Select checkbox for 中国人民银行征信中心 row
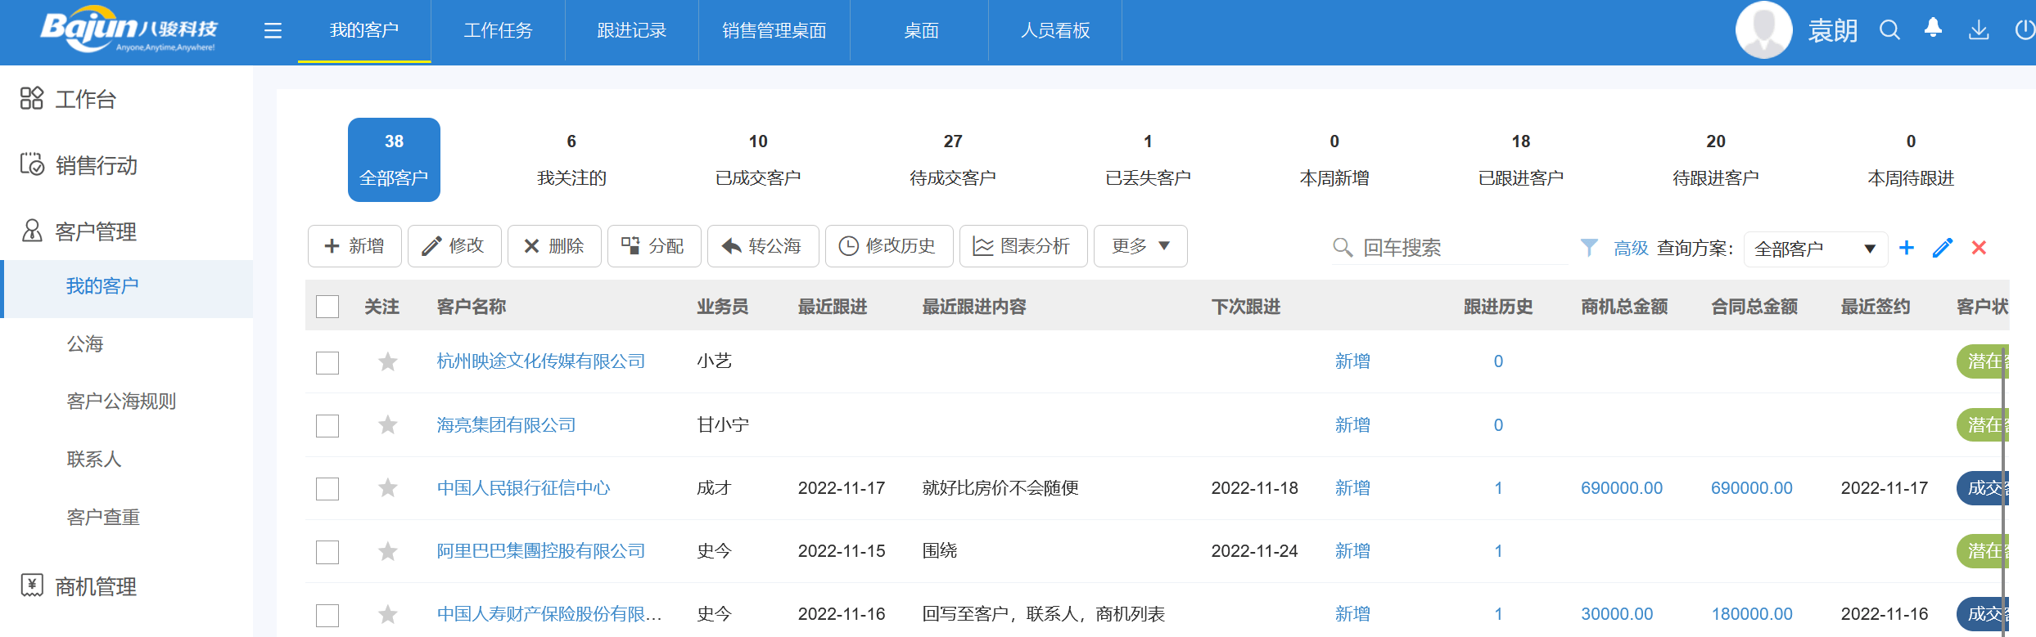The width and height of the screenshot is (2036, 637). point(327,489)
